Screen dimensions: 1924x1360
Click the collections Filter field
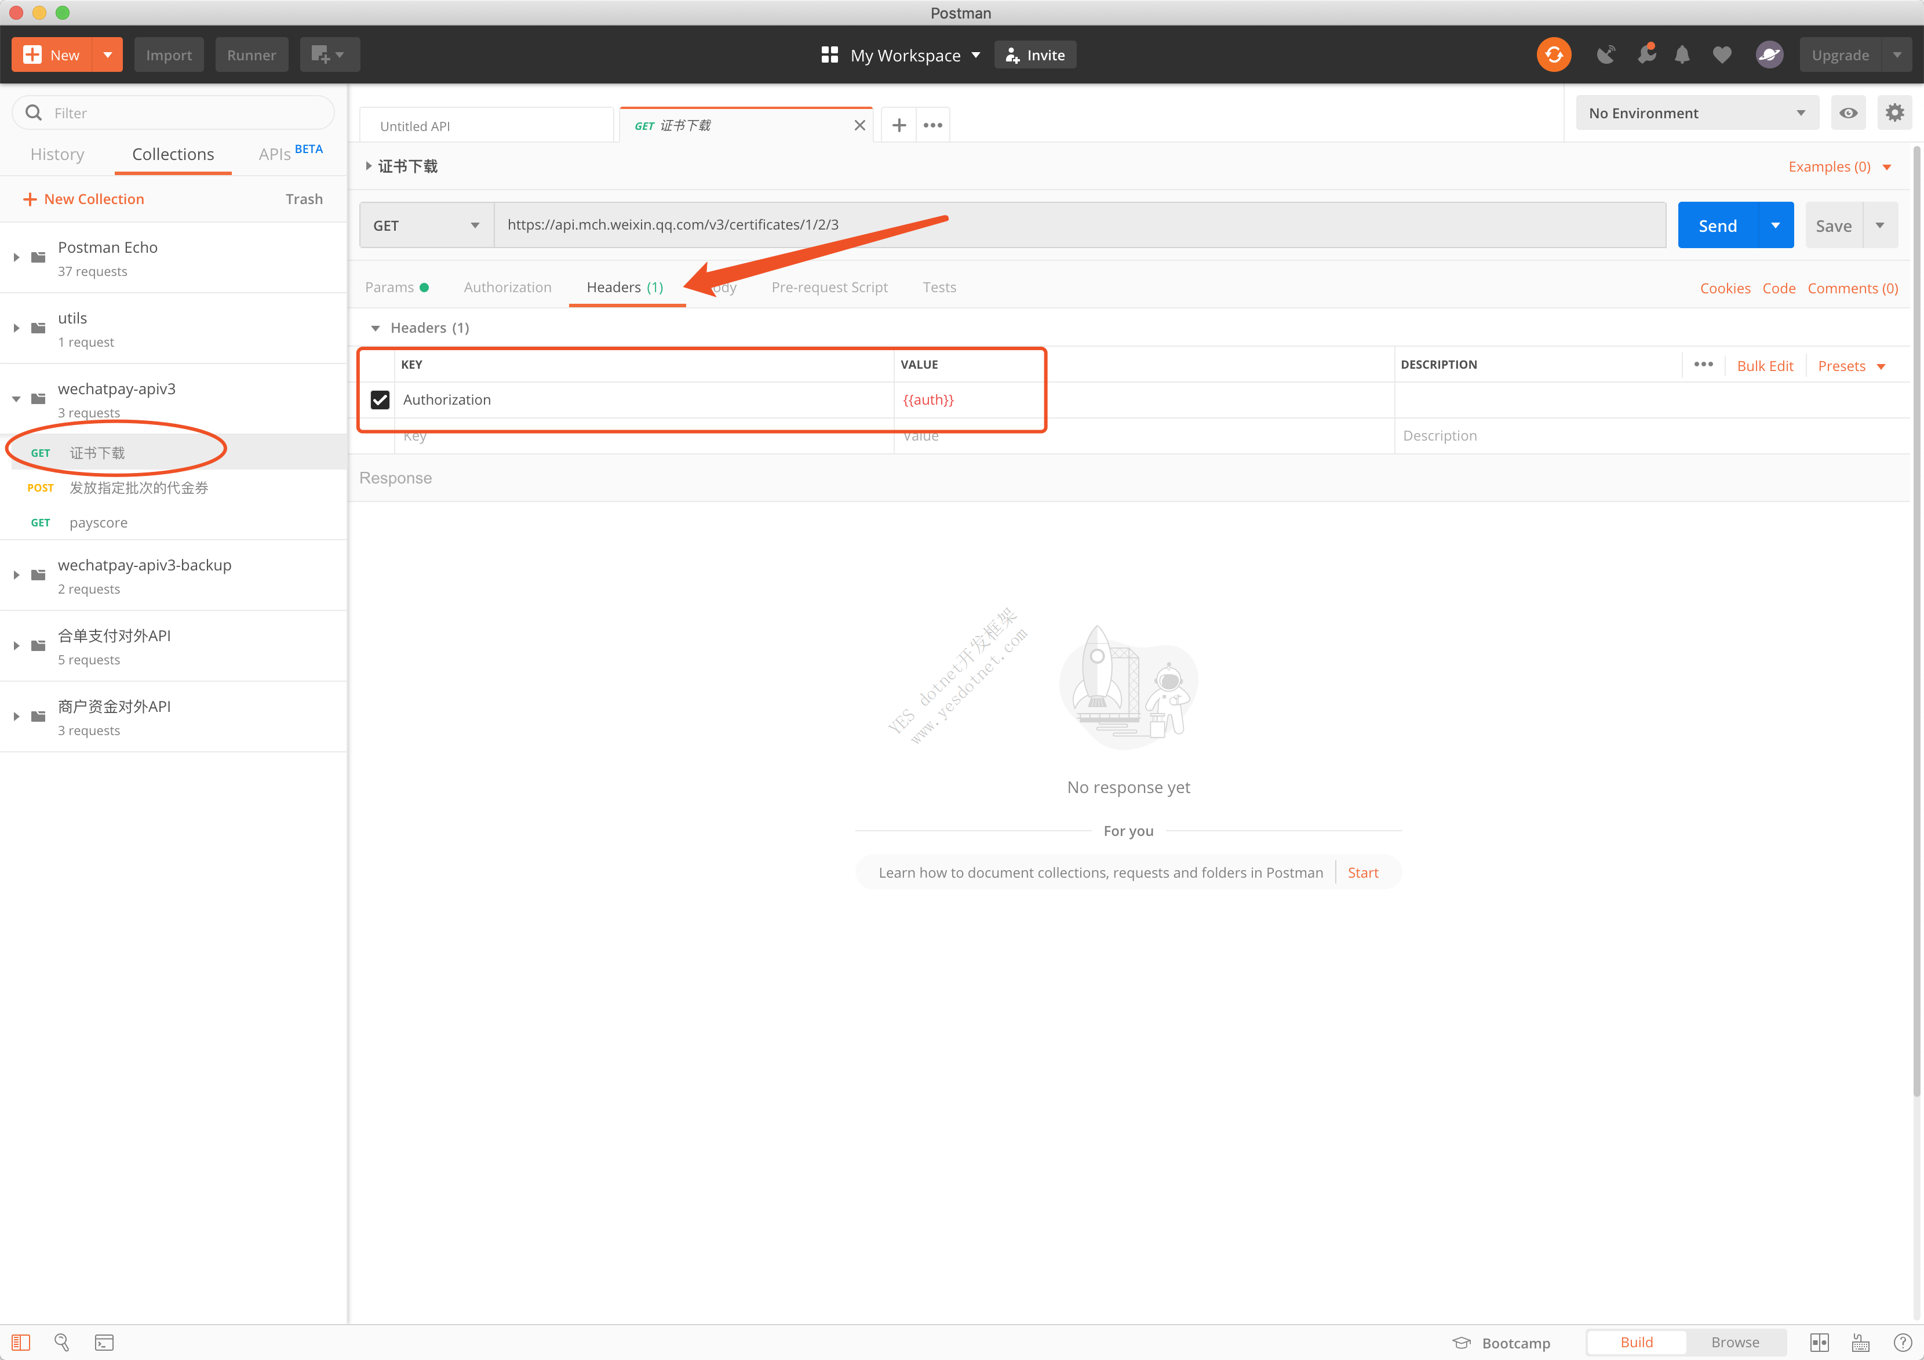tap(173, 113)
